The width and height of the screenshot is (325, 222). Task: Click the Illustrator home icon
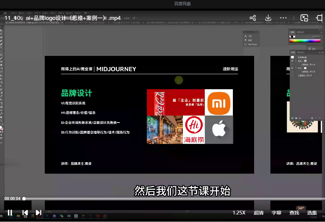[x=5, y=13]
